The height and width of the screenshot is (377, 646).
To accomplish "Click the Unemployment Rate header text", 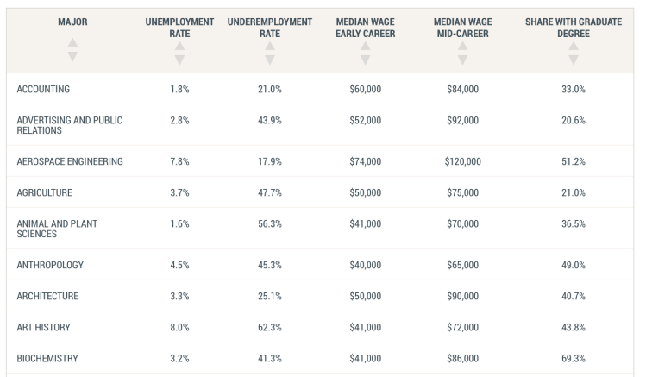I will tap(179, 27).
